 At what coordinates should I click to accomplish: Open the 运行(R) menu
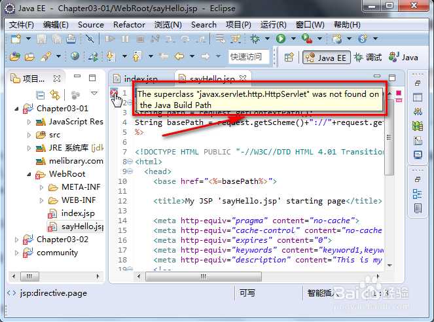coord(273,25)
